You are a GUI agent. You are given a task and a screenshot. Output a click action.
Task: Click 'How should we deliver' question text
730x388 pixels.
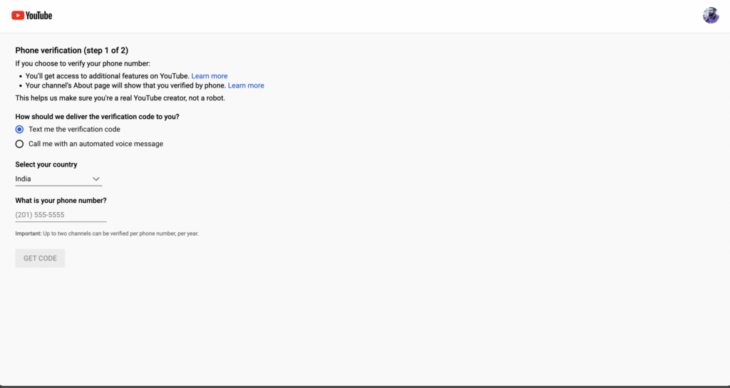tap(97, 117)
